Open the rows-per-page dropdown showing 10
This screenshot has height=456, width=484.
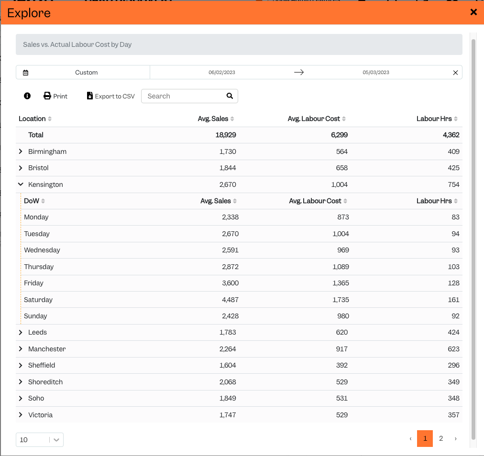[40, 440]
